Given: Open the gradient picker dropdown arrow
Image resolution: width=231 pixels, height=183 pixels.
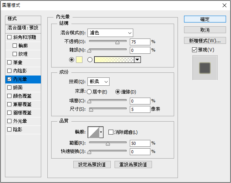Looking at the screenshot, I should (137, 59).
